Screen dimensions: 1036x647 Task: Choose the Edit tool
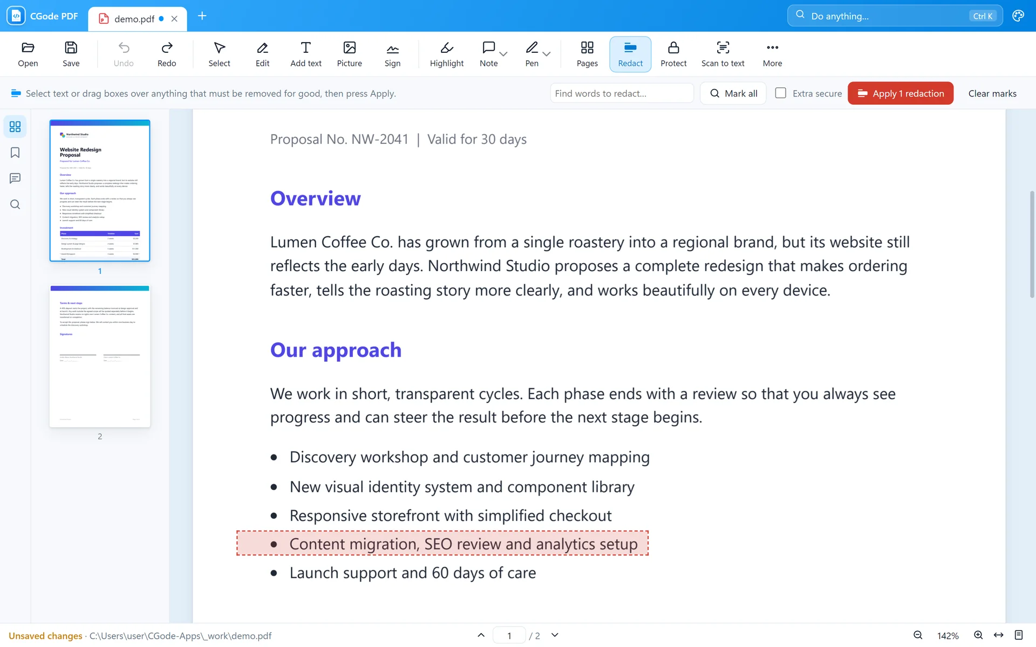tap(262, 54)
